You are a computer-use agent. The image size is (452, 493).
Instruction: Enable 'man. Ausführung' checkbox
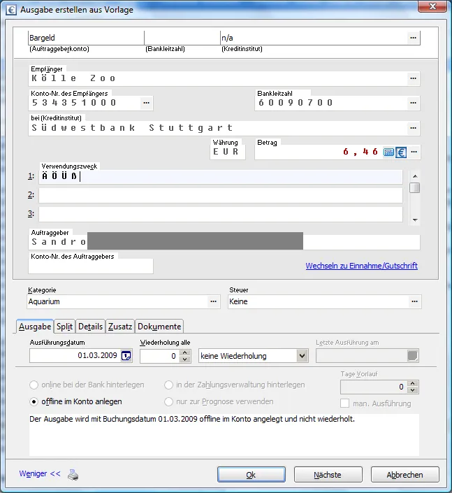tap(345, 403)
